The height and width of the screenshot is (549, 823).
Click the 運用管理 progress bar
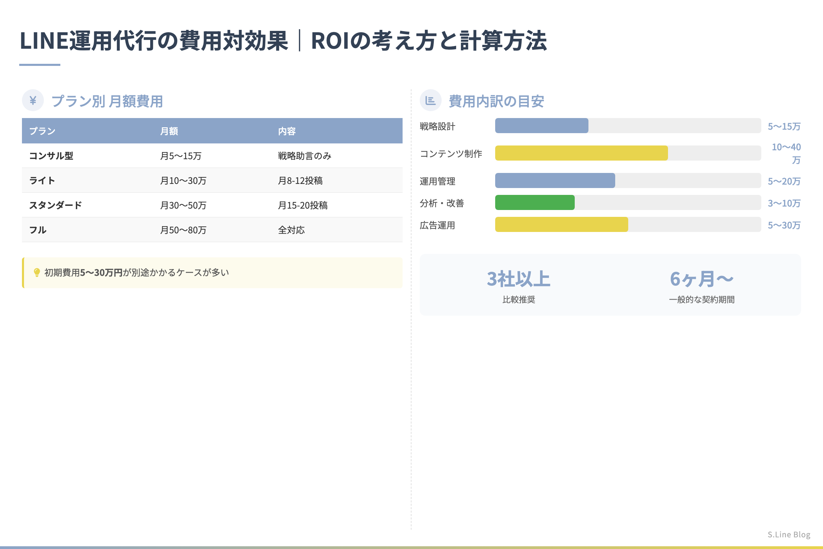coord(628,180)
